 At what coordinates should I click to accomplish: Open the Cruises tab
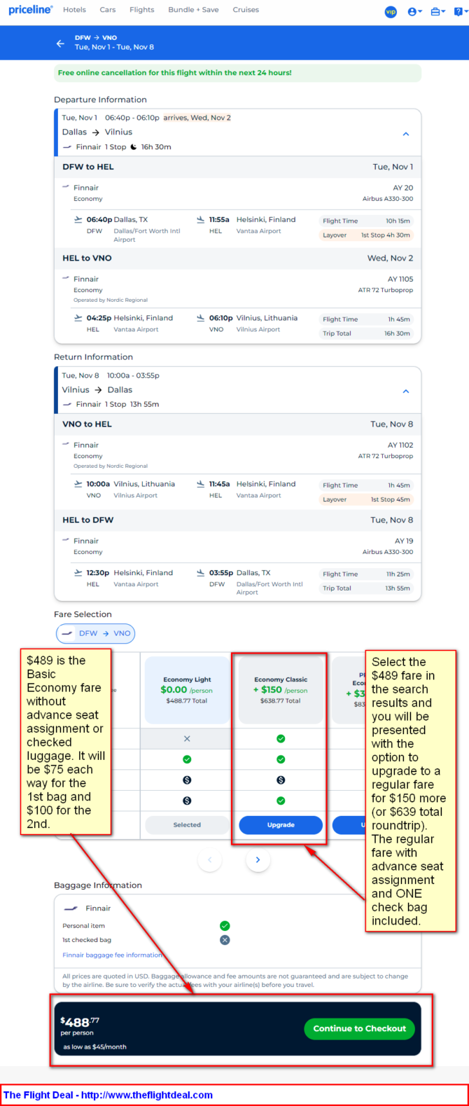point(246,10)
